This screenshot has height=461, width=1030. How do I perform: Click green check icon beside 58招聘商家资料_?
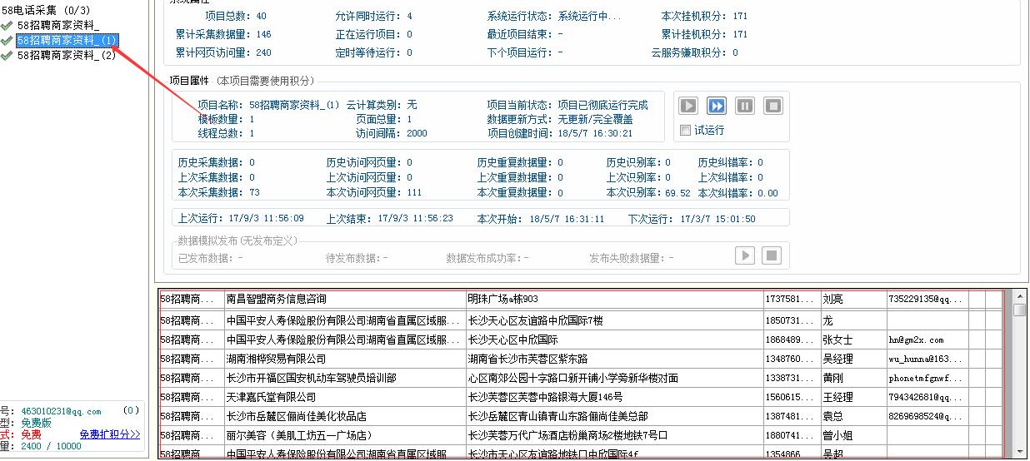coord(7,26)
